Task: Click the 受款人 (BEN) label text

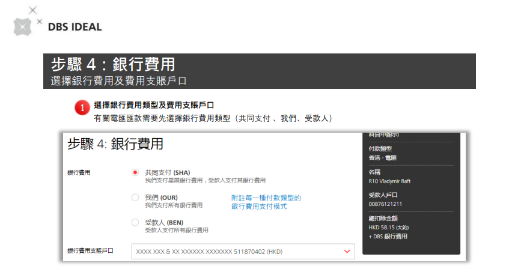Action: [164, 223]
